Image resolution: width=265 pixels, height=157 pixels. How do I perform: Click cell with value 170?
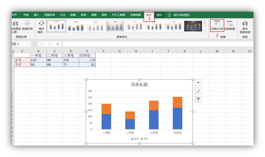87,60
